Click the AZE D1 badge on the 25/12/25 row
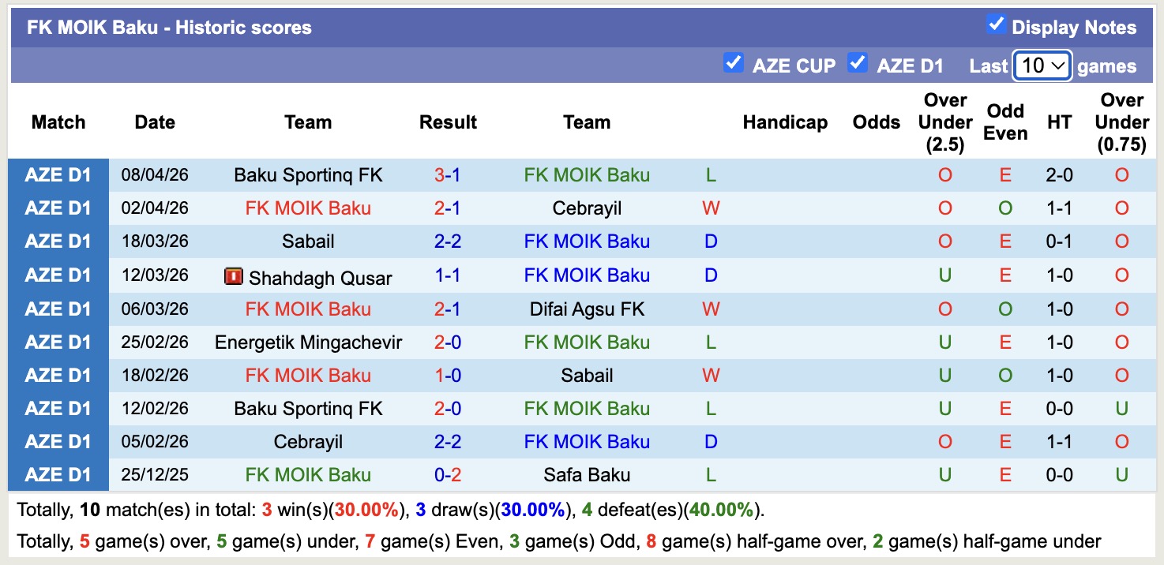The height and width of the screenshot is (565, 1164). pyautogui.click(x=59, y=474)
